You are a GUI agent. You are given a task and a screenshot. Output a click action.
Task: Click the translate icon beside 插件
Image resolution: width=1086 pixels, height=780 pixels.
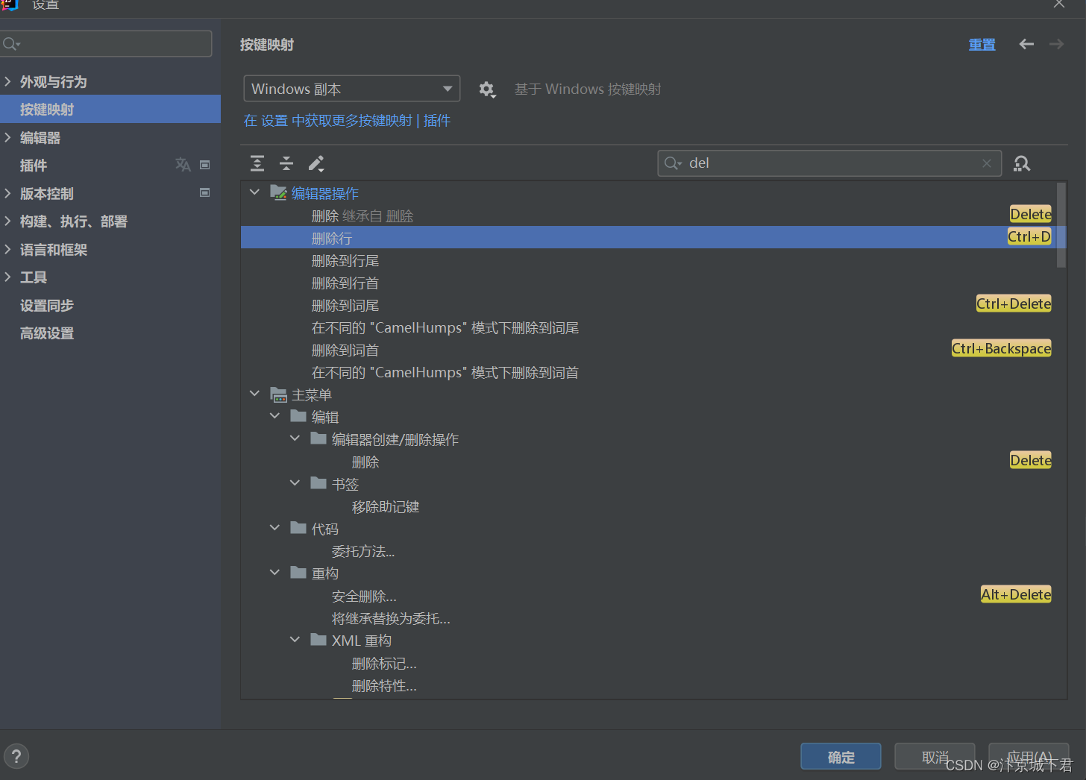click(x=183, y=165)
